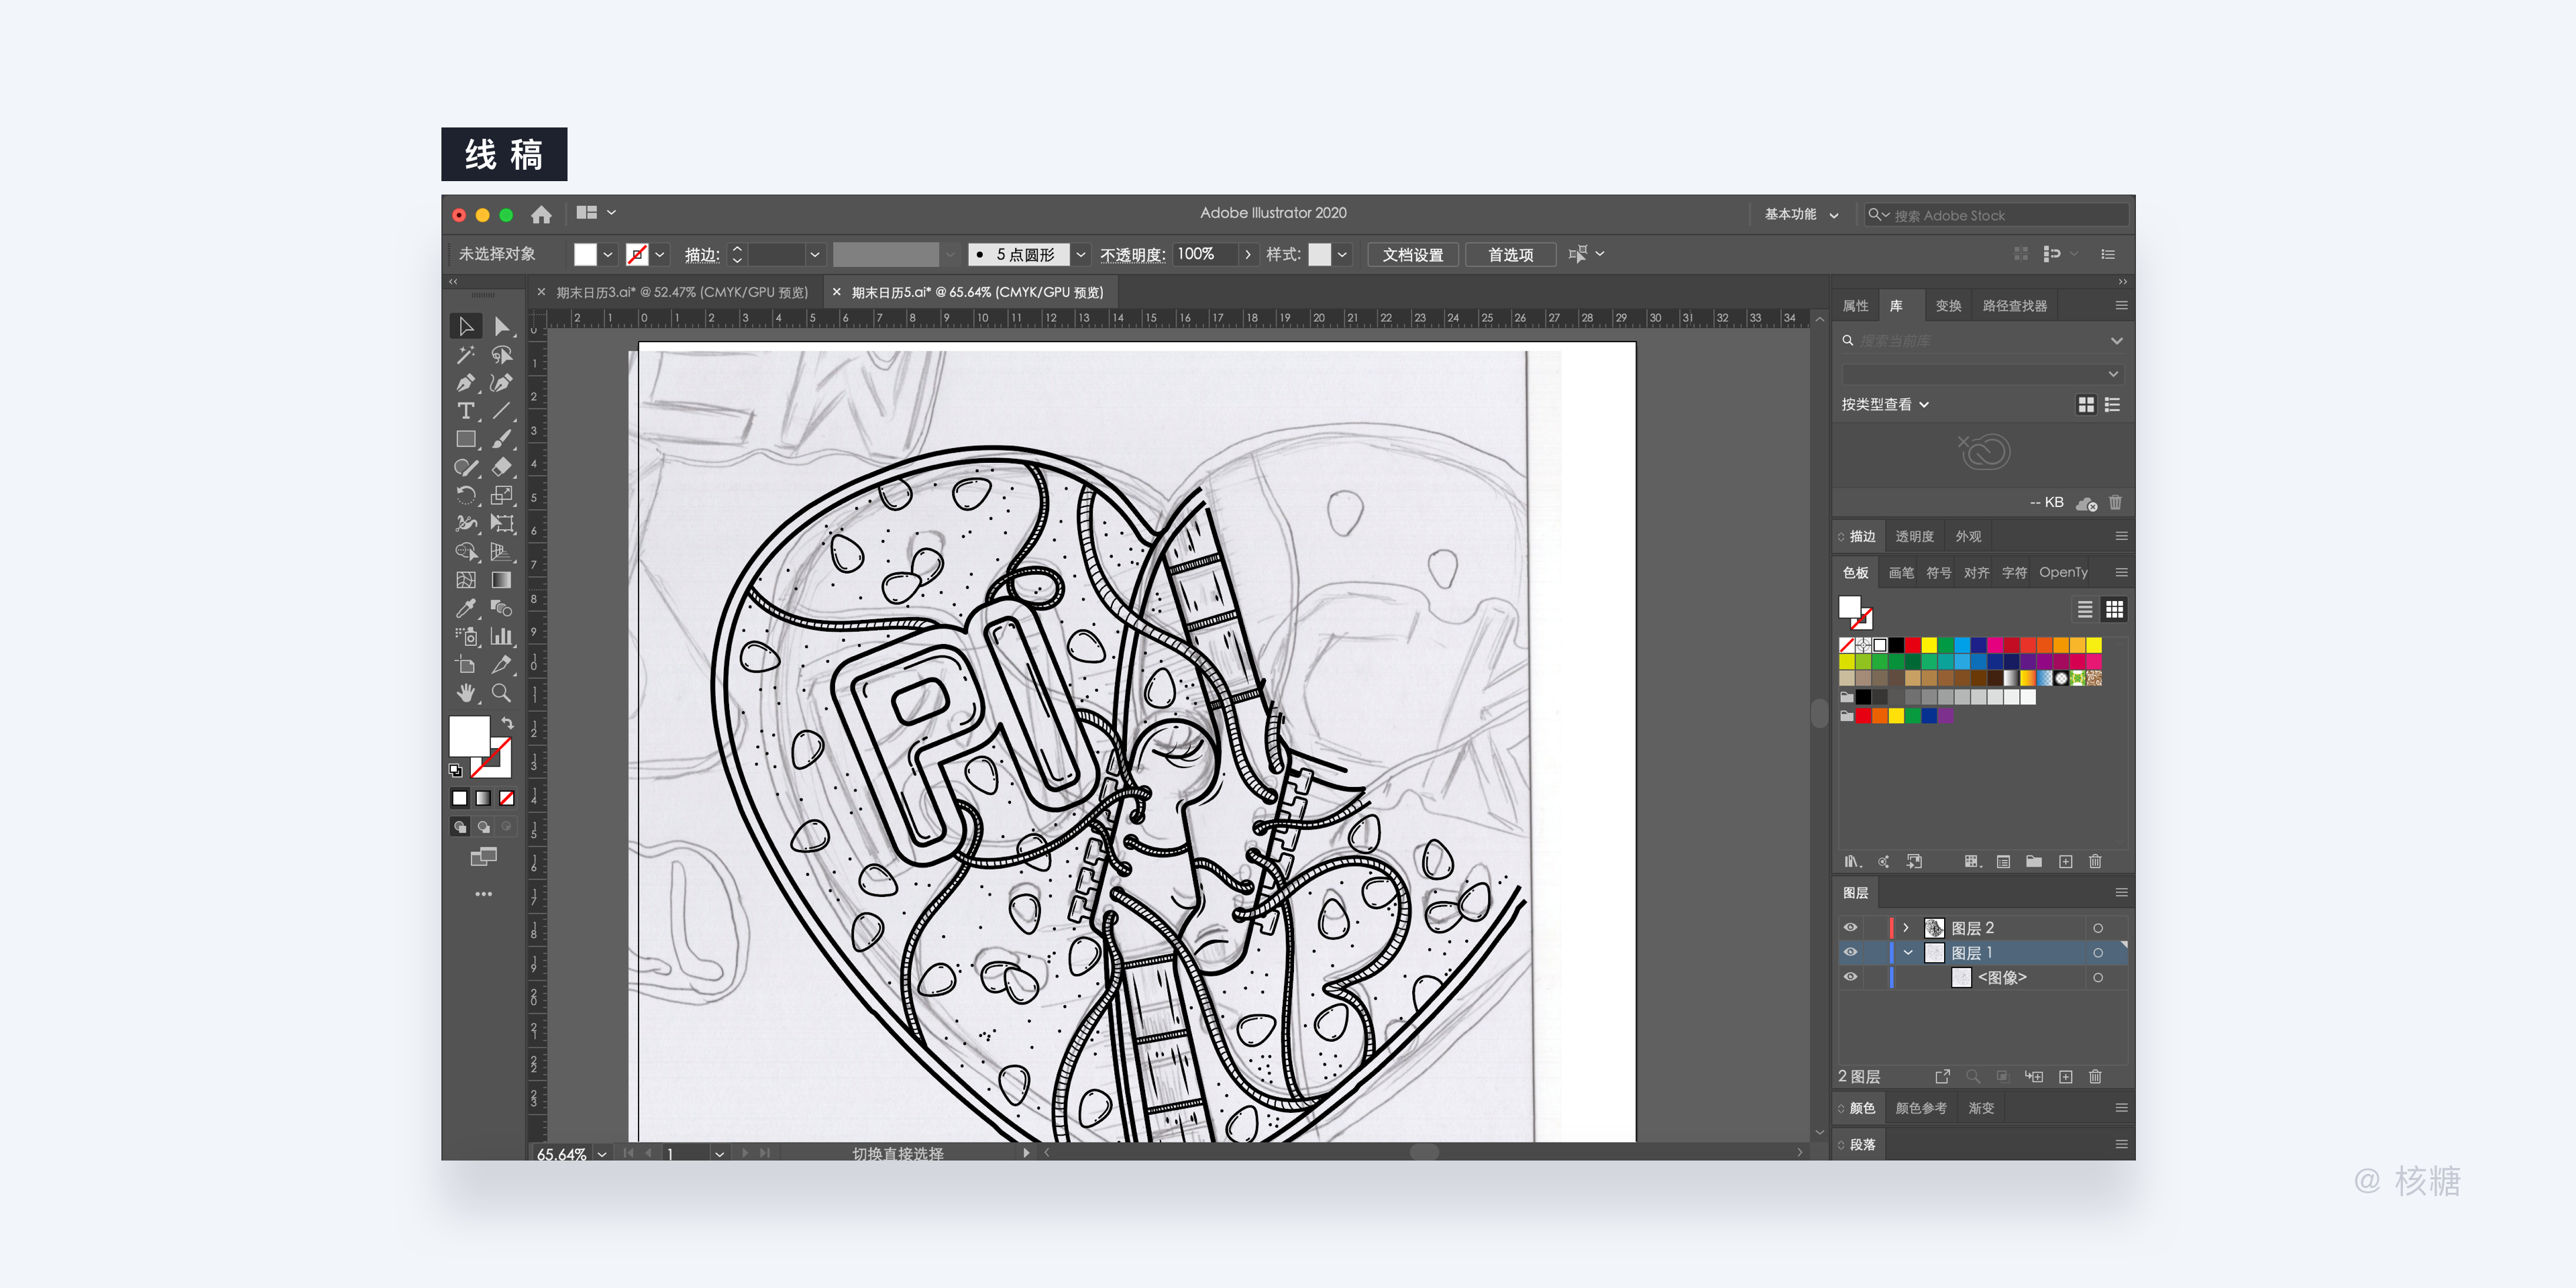Open the 按类型查看 dropdown
Viewport: 2576px width, 1288px height.
click(x=1884, y=404)
